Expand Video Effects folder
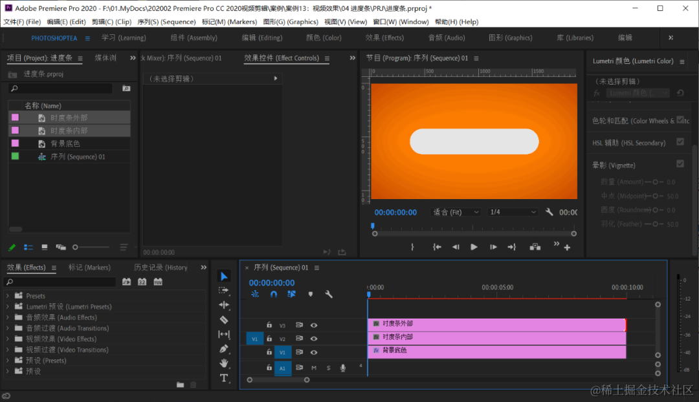 (x=8, y=339)
